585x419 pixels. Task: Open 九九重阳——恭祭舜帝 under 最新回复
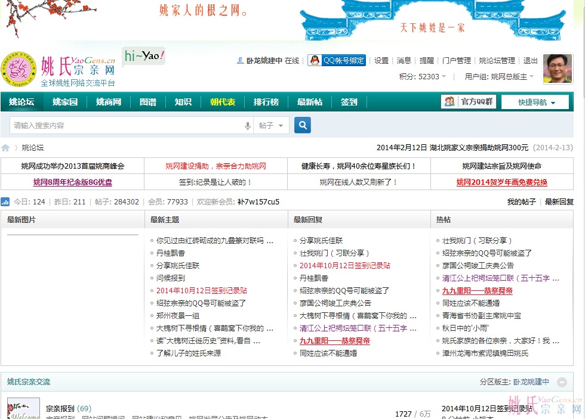335,341
